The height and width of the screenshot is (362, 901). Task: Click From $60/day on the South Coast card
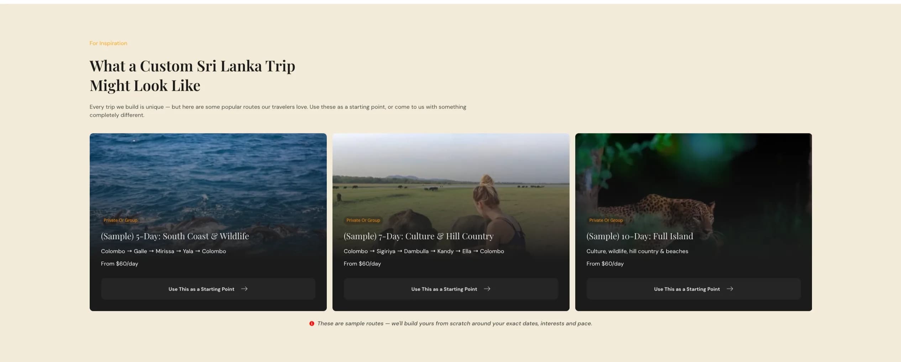(x=119, y=263)
